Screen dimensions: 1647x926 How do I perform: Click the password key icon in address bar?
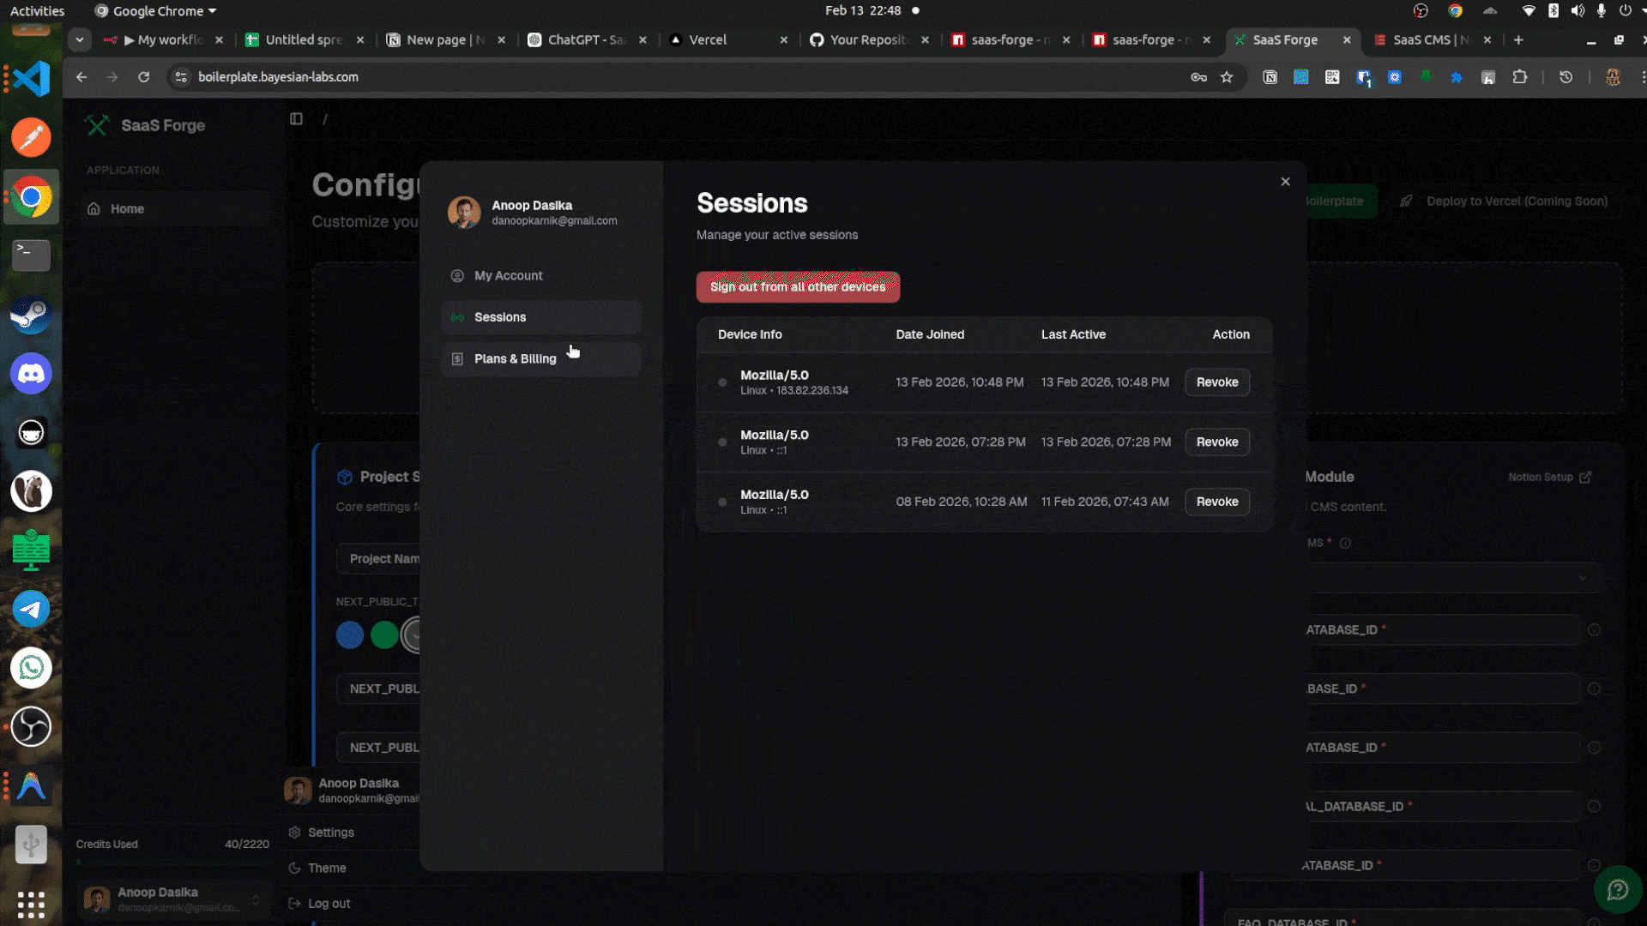pyautogui.click(x=1198, y=76)
